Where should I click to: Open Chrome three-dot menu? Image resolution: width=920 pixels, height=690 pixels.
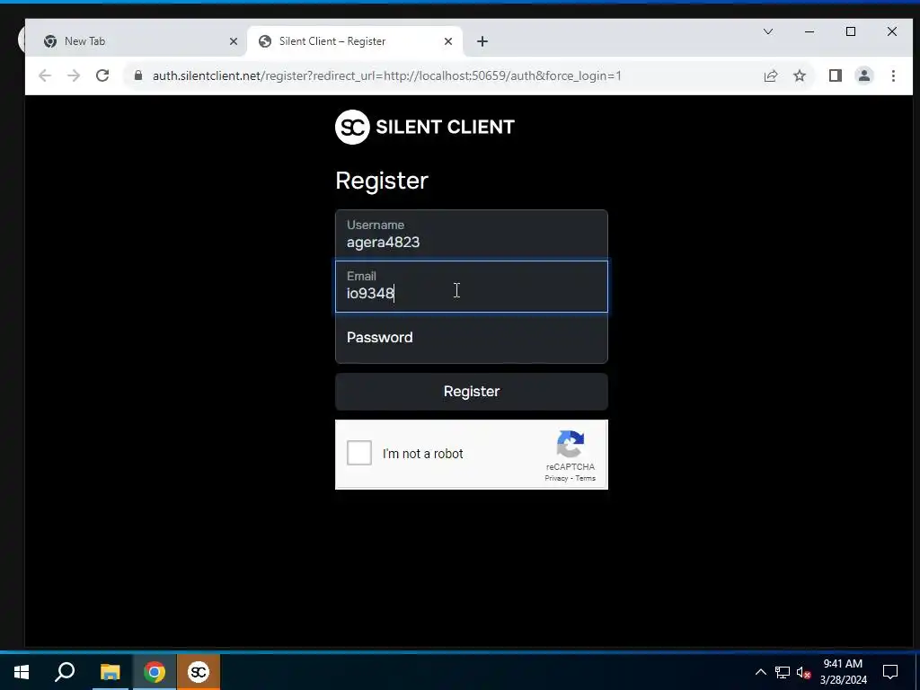pos(893,75)
